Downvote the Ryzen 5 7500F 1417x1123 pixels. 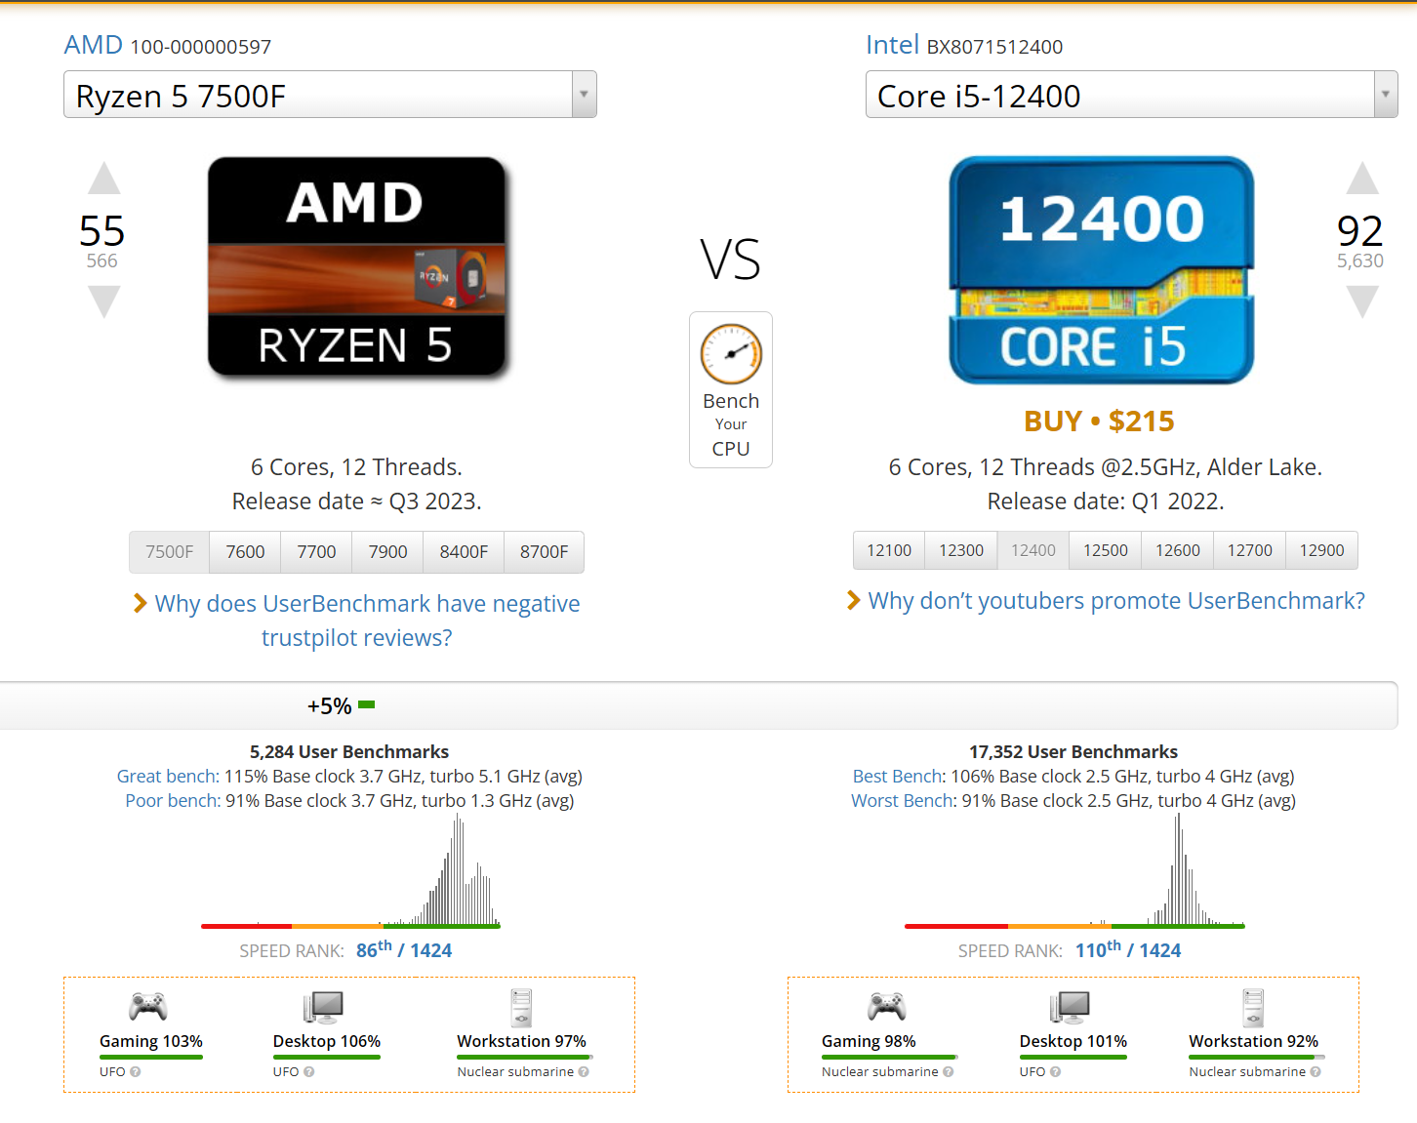point(104,301)
